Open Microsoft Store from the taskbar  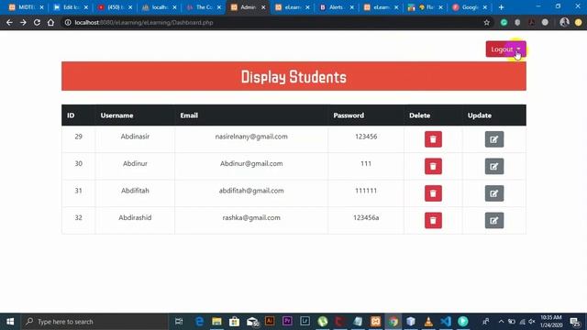pos(235,322)
